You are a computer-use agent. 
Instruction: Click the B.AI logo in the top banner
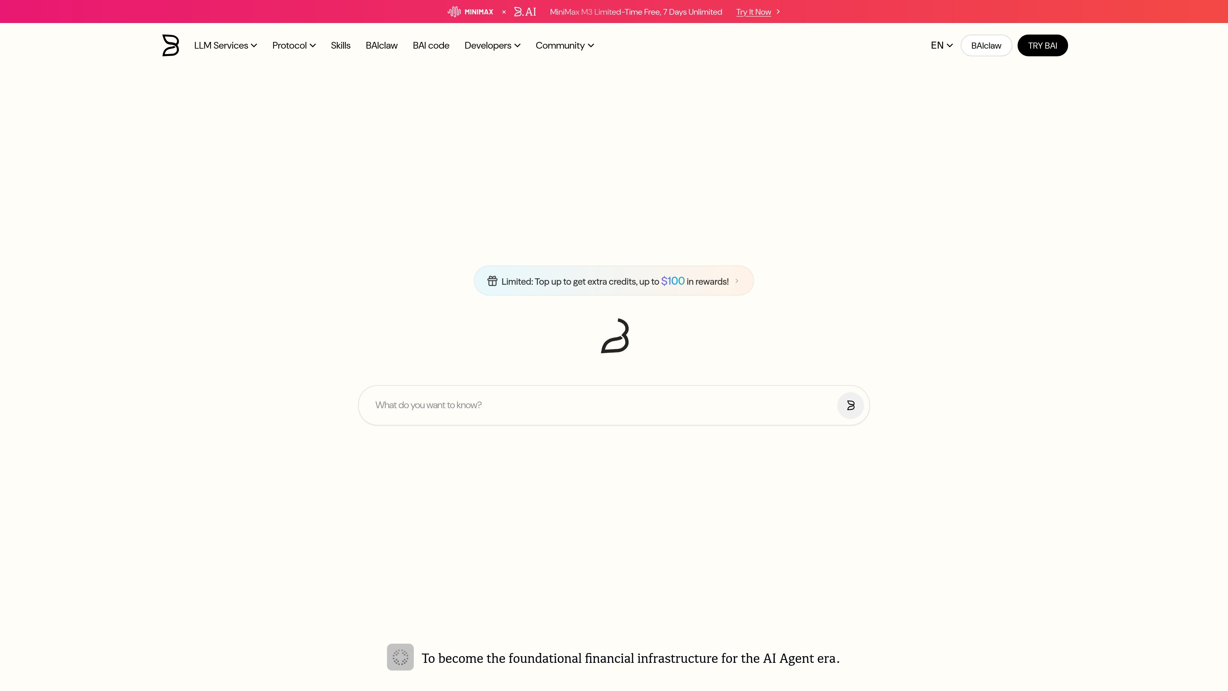point(525,12)
